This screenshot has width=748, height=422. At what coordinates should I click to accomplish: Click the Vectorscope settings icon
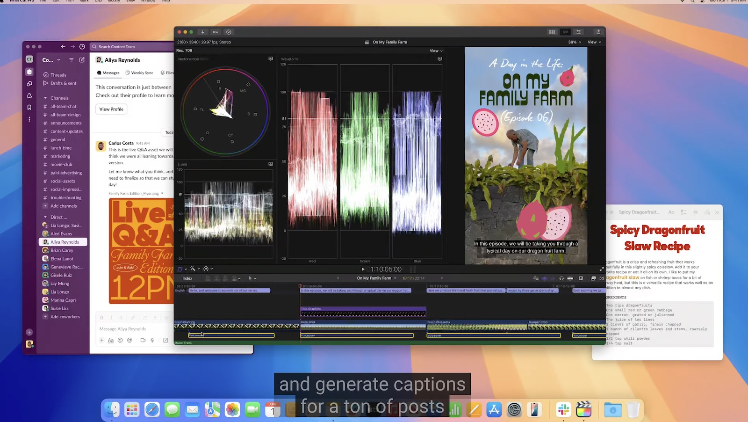(271, 58)
